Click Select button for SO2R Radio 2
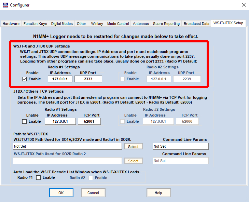 tap(134, 161)
